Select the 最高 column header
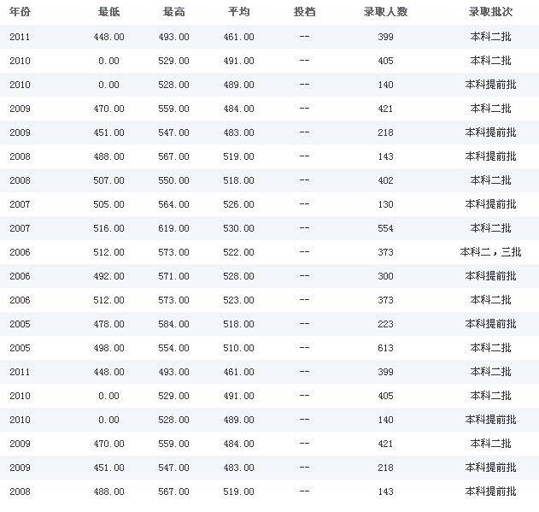The height and width of the screenshot is (512, 539). click(174, 12)
